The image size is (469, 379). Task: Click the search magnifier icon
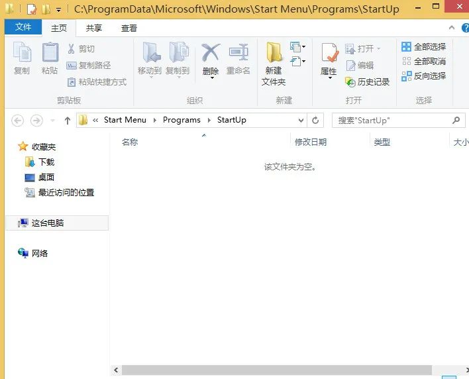pos(456,120)
